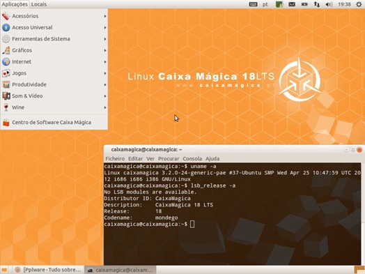
Task: Click the terminal prompt cursor line
Action: (x=149, y=224)
